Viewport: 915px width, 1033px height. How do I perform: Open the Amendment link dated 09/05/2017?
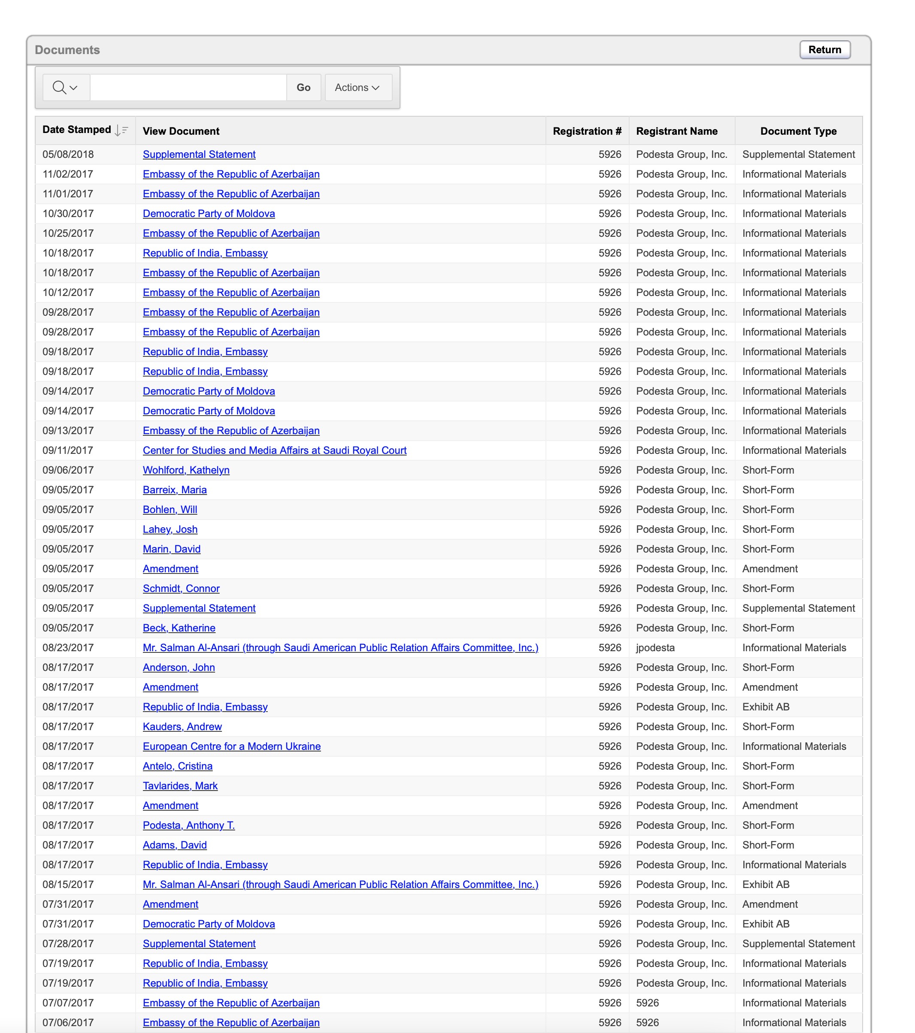[170, 568]
